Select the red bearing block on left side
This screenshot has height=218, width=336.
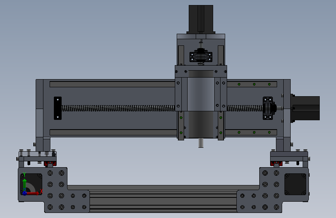coord(50,164)
